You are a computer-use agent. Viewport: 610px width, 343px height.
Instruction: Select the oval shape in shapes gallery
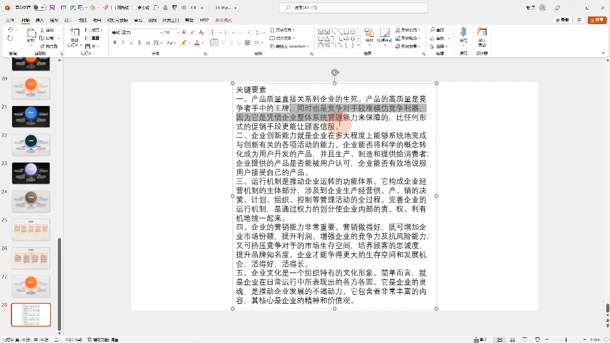pos(353,32)
